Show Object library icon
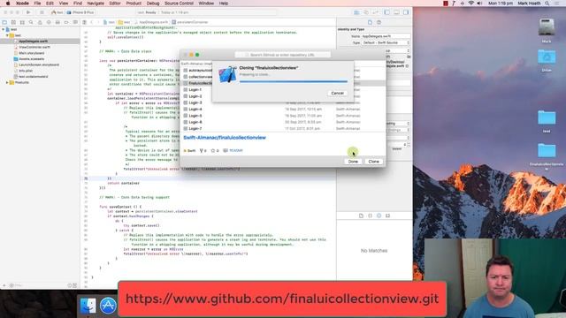The height and width of the screenshot is (318, 566). point(379,216)
